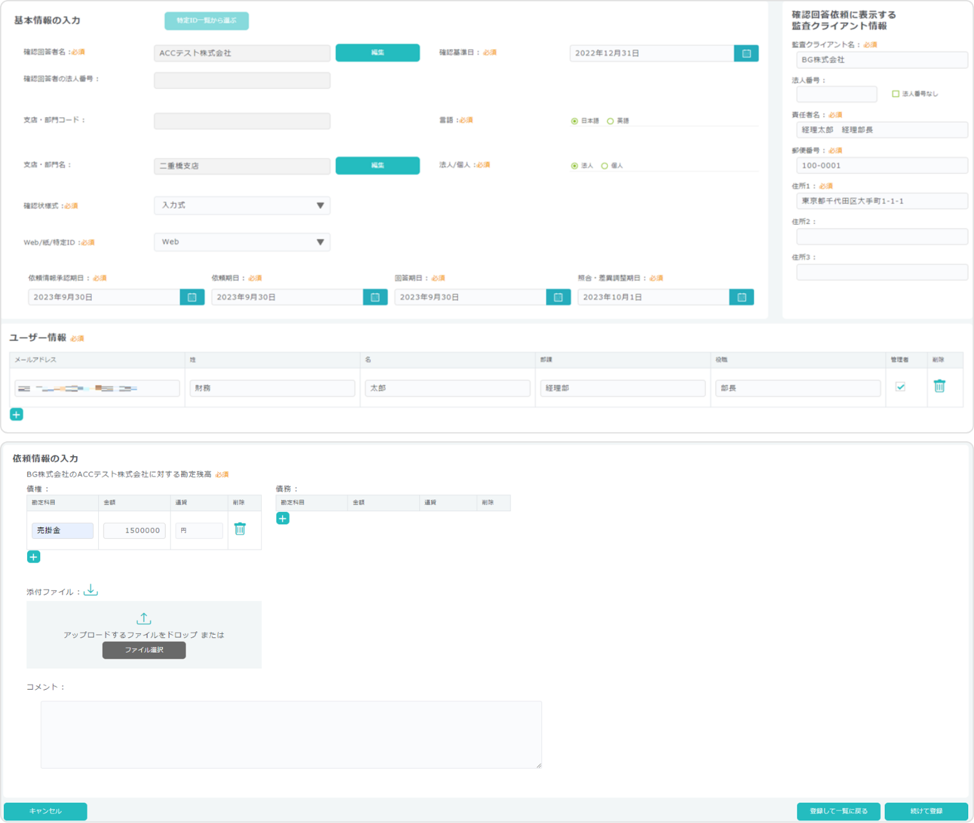Add a new 債務 row with plus icon
This screenshot has height=823, width=974.
click(283, 518)
